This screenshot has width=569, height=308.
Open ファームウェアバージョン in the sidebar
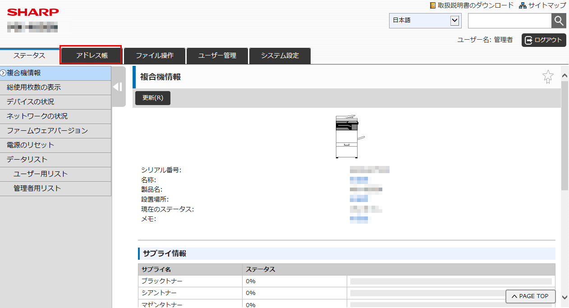(x=55, y=131)
